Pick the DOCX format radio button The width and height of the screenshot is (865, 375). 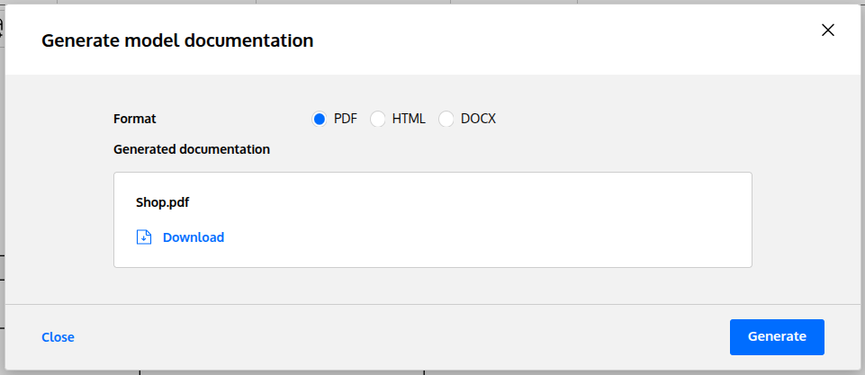tap(446, 119)
